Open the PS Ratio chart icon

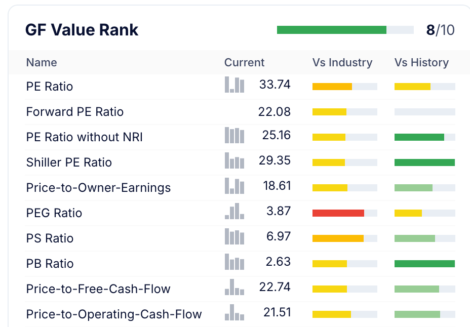234,236
